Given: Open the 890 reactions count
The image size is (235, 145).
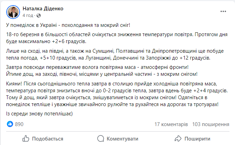Looking at the screenshot, I should [19, 124].
